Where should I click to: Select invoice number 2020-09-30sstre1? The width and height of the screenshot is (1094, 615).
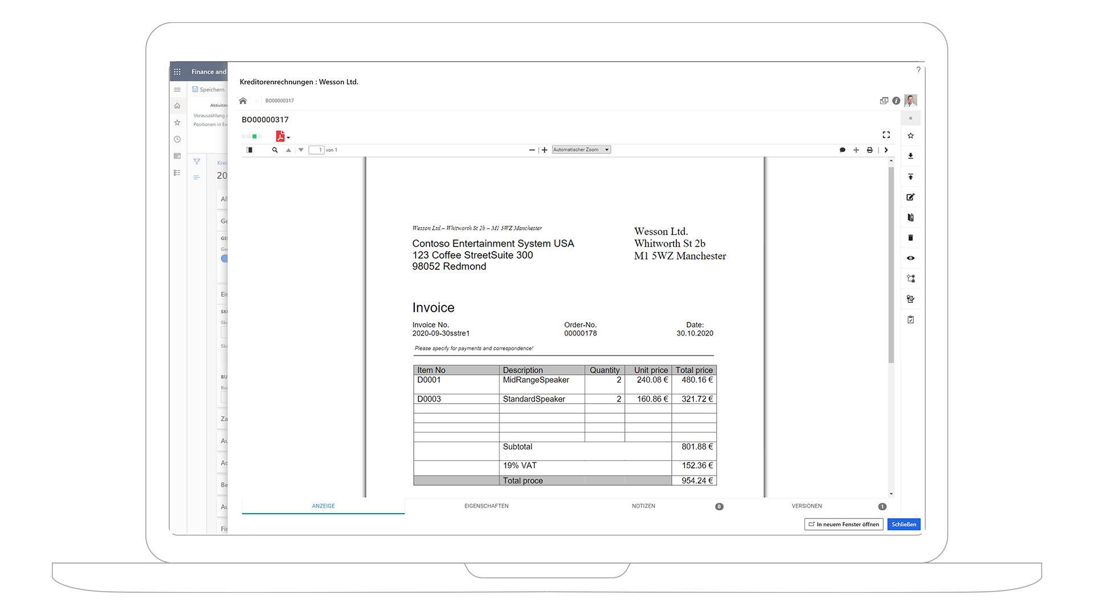click(441, 333)
